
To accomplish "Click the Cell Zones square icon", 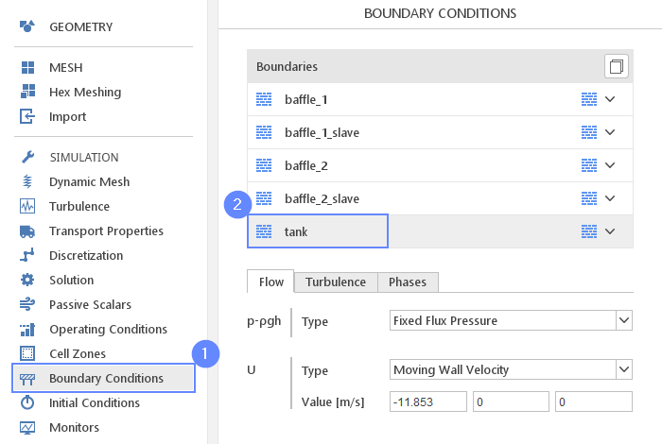I will pos(27,353).
